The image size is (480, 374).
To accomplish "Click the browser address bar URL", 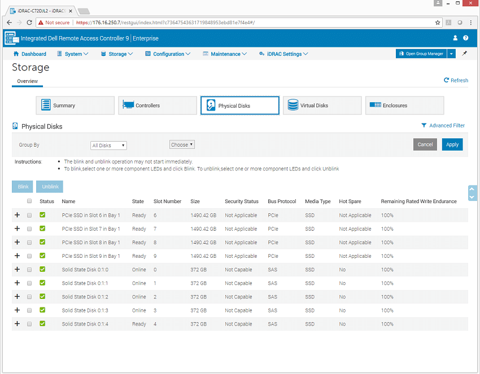I will point(165,23).
